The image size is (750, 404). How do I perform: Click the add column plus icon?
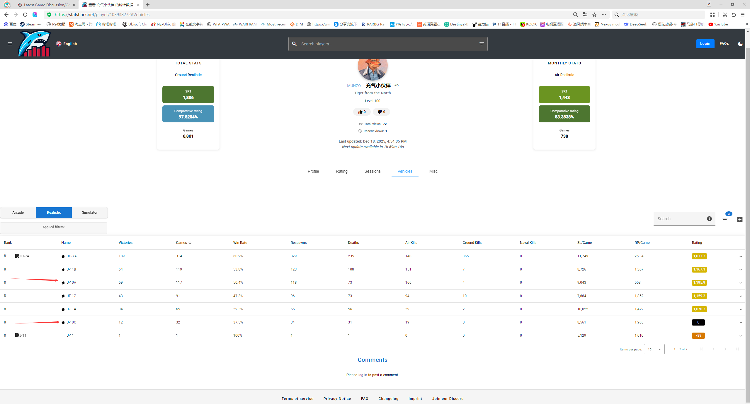click(x=739, y=220)
